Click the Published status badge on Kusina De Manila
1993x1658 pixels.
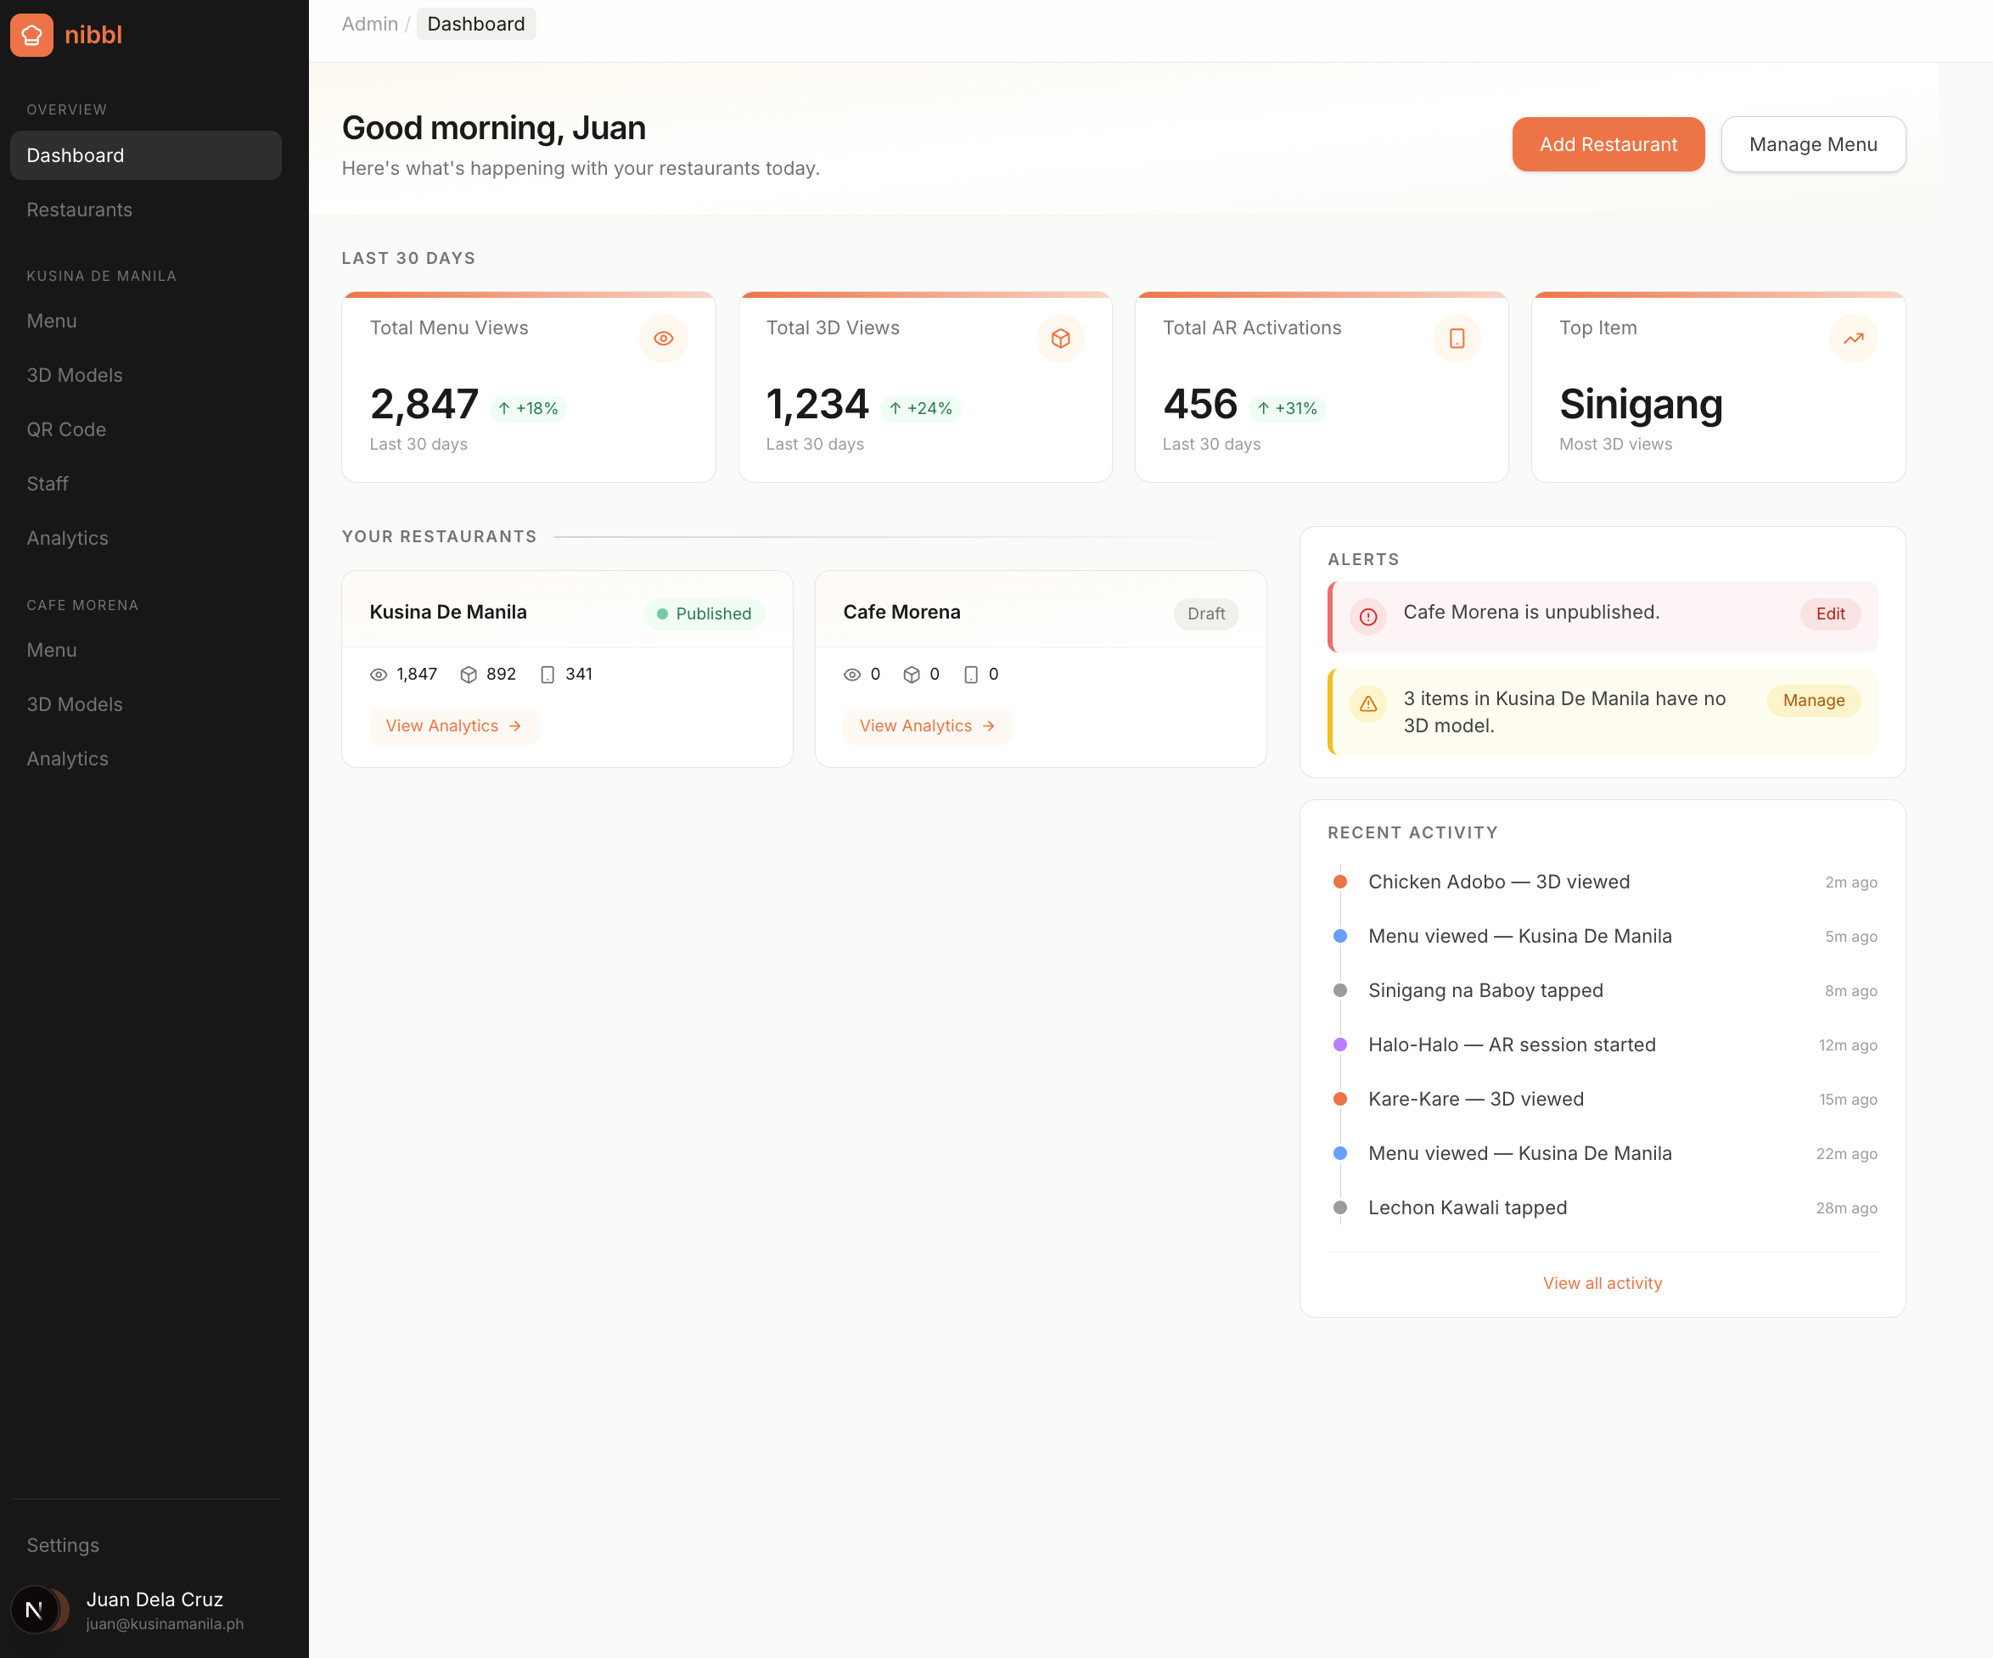(x=705, y=613)
